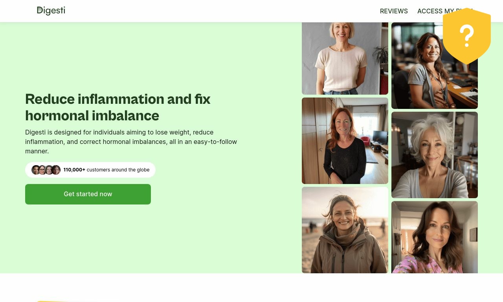Click the Get started now button
Image resolution: width=503 pixels, height=302 pixels.
coord(88,194)
